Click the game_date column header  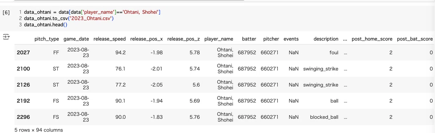tap(76, 39)
